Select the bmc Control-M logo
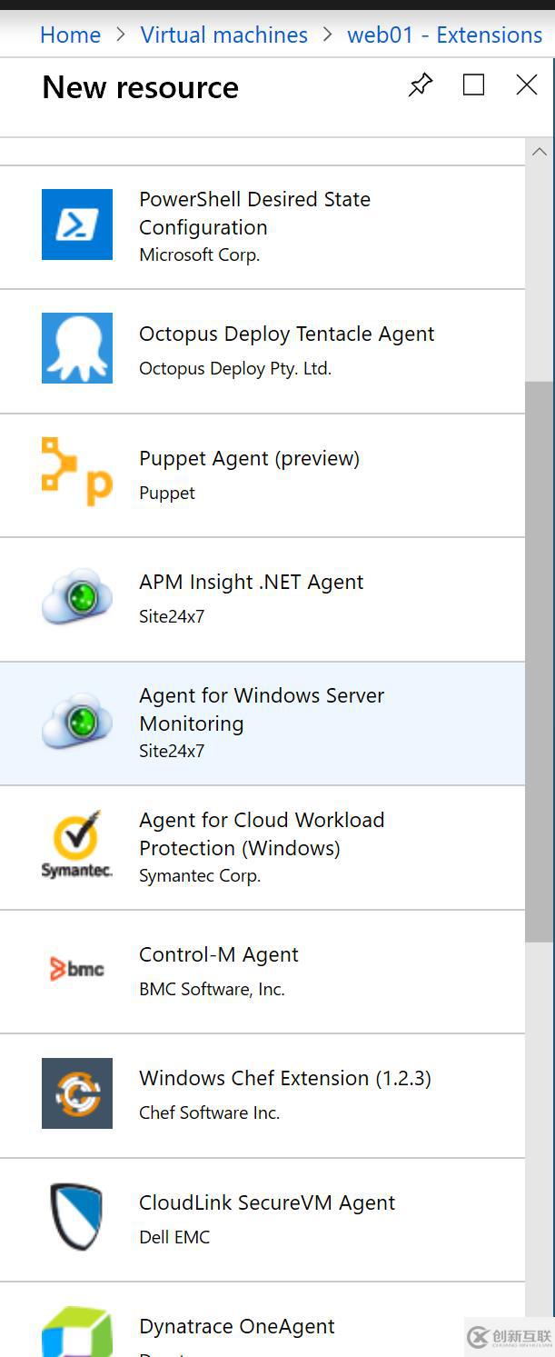Viewport: 555px width, 1357px height. pos(77,969)
